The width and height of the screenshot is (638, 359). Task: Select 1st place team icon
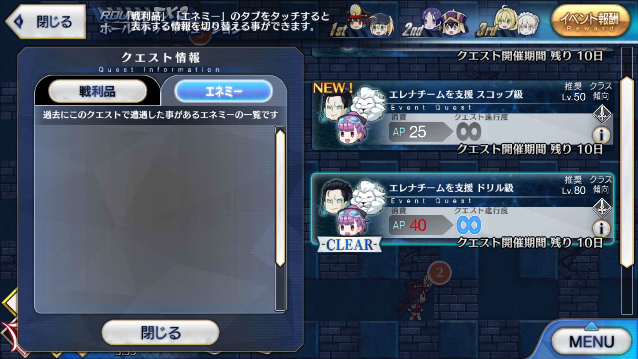point(362,22)
